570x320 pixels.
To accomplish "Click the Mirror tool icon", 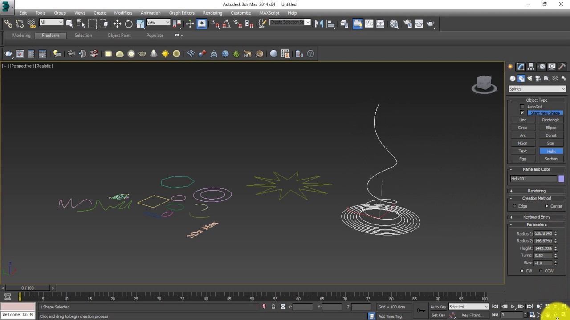I will point(319,24).
